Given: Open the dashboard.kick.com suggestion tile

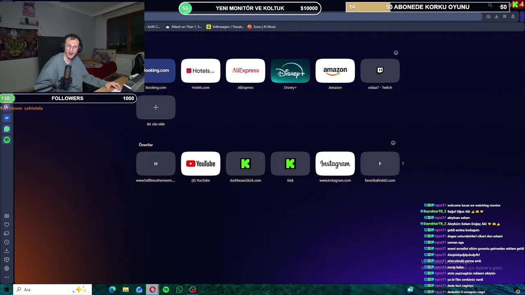Looking at the screenshot, I should coord(245,163).
